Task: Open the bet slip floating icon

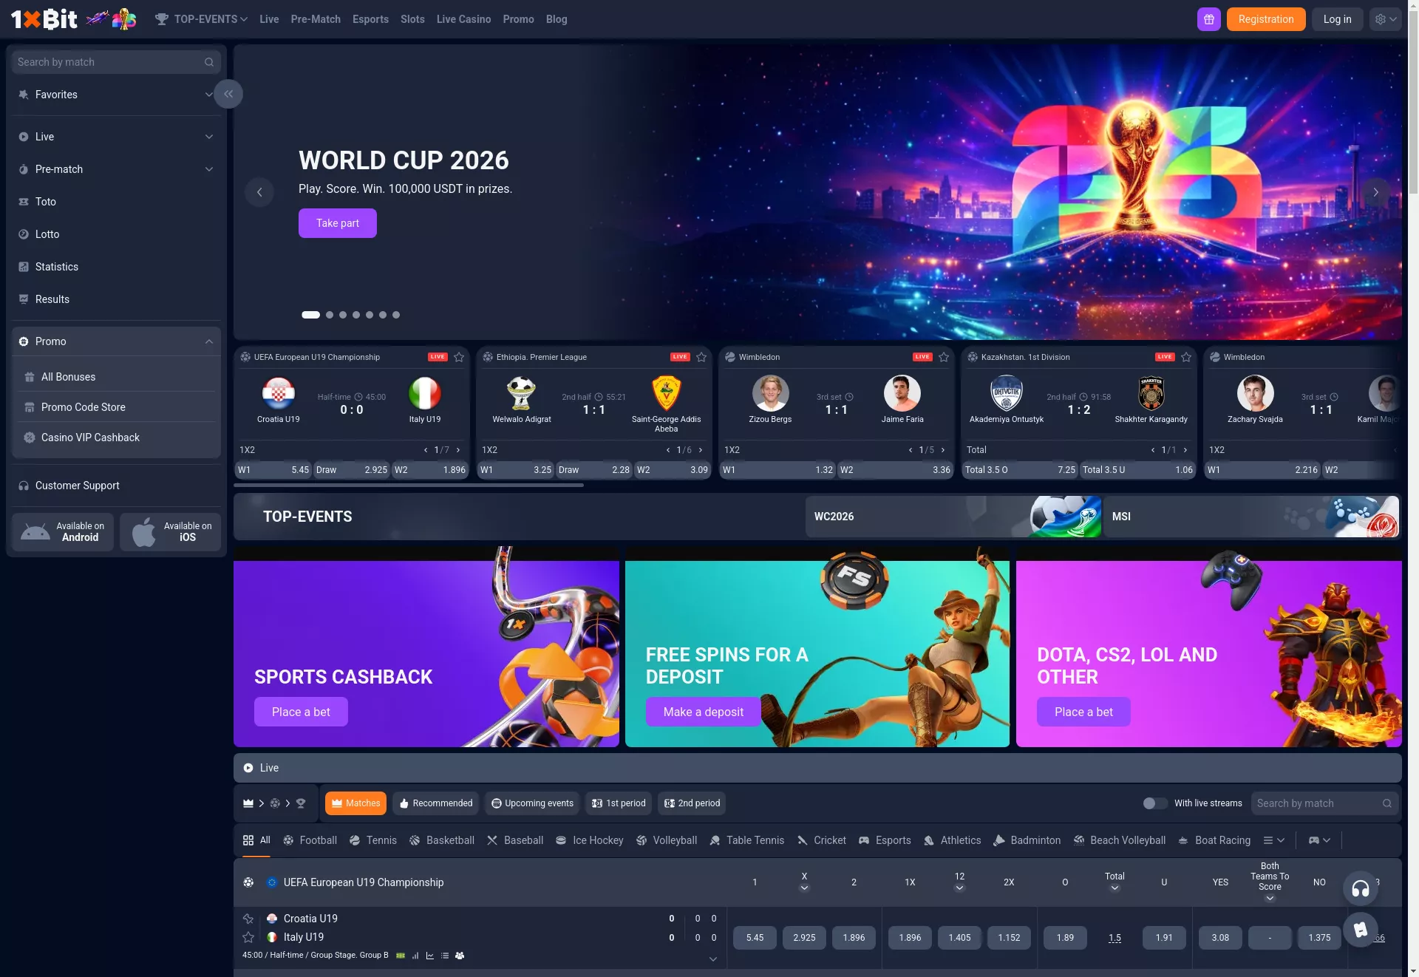Action: 1361,930
